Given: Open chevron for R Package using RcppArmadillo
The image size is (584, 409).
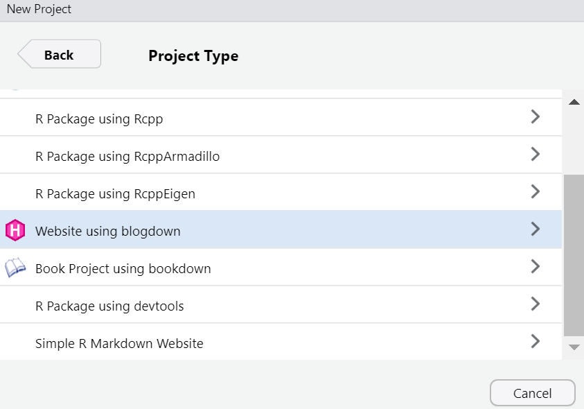Looking at the screenshot, I should [536, 154].
